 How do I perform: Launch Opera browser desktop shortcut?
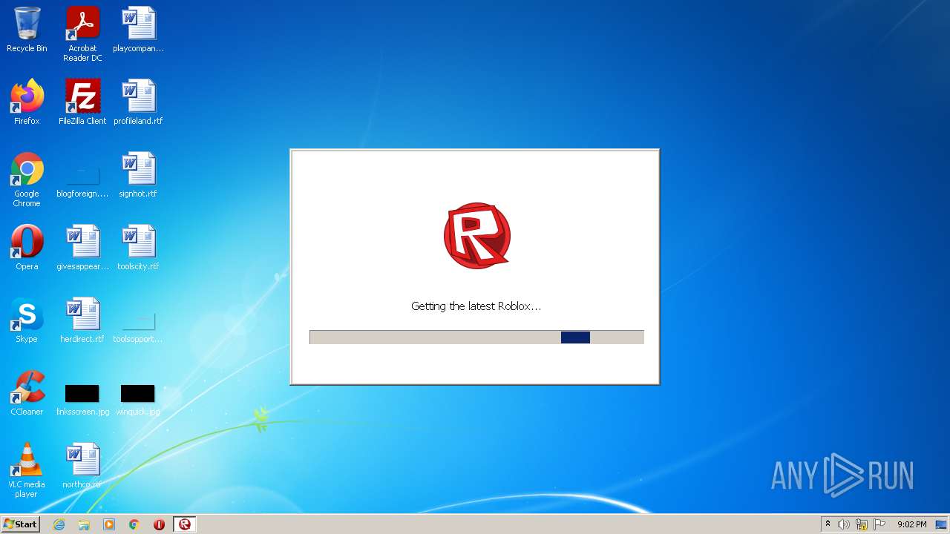[27, 248]
